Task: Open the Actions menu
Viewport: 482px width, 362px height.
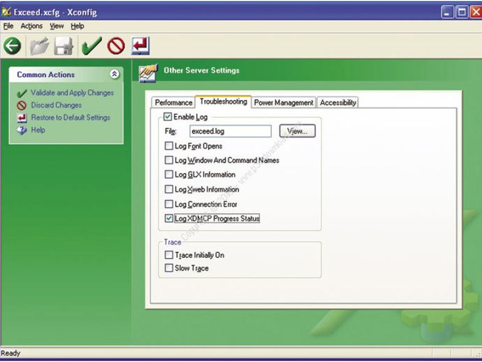Action: click(x=31, y=26)
